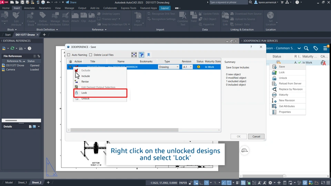Open the Help question mark icon in title bar
This screenshot has height=186, width=331.
coord(297,2)
